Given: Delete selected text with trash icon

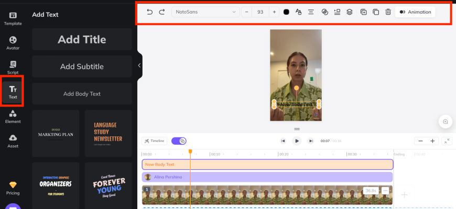Looking at the screenshot, I should pos(388,11).
